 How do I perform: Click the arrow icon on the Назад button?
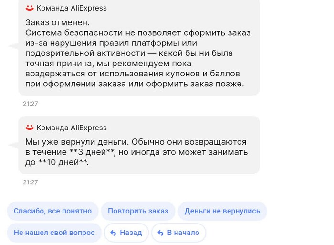tap(114, 233)
